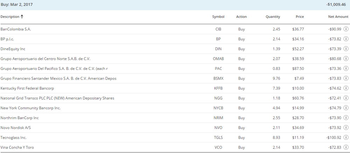Screen dimensions: 350x153
Task: Select the PAC symbol cell
Action: click(x=218, y=68)
